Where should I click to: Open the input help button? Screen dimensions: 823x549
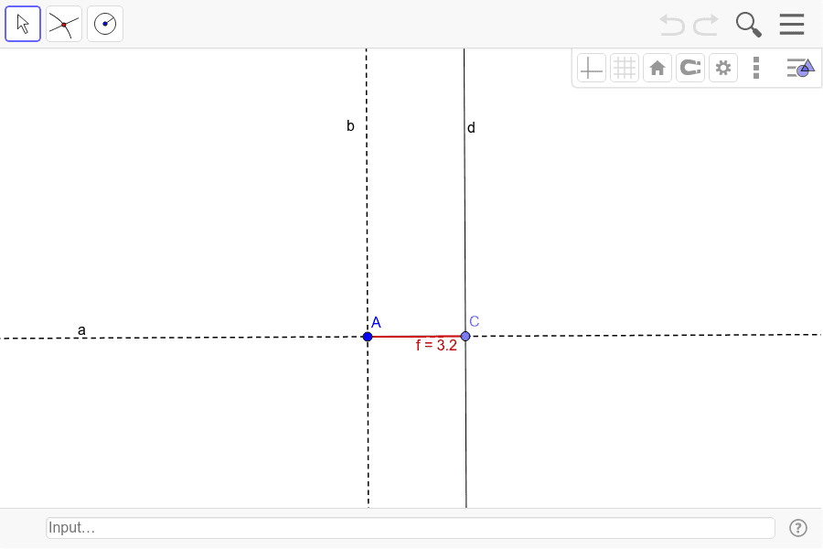point(798,527)
